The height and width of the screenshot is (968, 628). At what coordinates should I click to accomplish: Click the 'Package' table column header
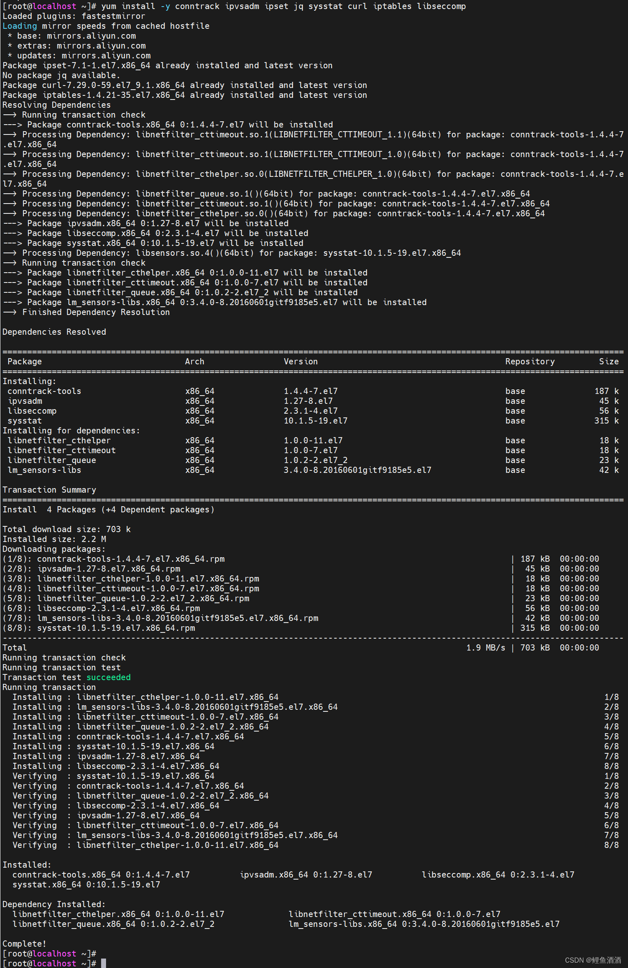tap(25, 361)
